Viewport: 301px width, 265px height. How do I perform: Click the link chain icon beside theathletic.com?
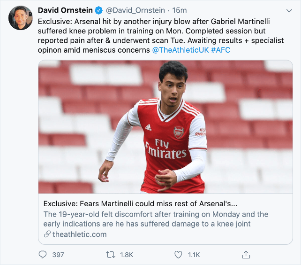click(47, 234)
